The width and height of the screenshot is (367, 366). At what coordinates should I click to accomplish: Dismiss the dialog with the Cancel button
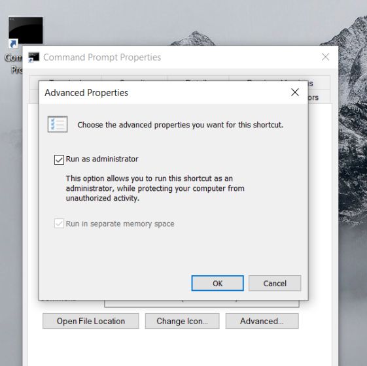[x=275, y=283]
